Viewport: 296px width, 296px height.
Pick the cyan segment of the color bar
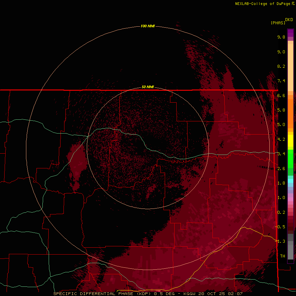point(290,181)
